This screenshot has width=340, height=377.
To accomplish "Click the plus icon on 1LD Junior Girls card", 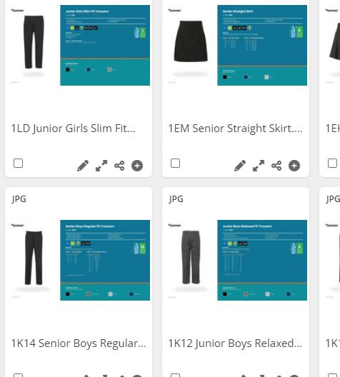I will coord(137,166).
